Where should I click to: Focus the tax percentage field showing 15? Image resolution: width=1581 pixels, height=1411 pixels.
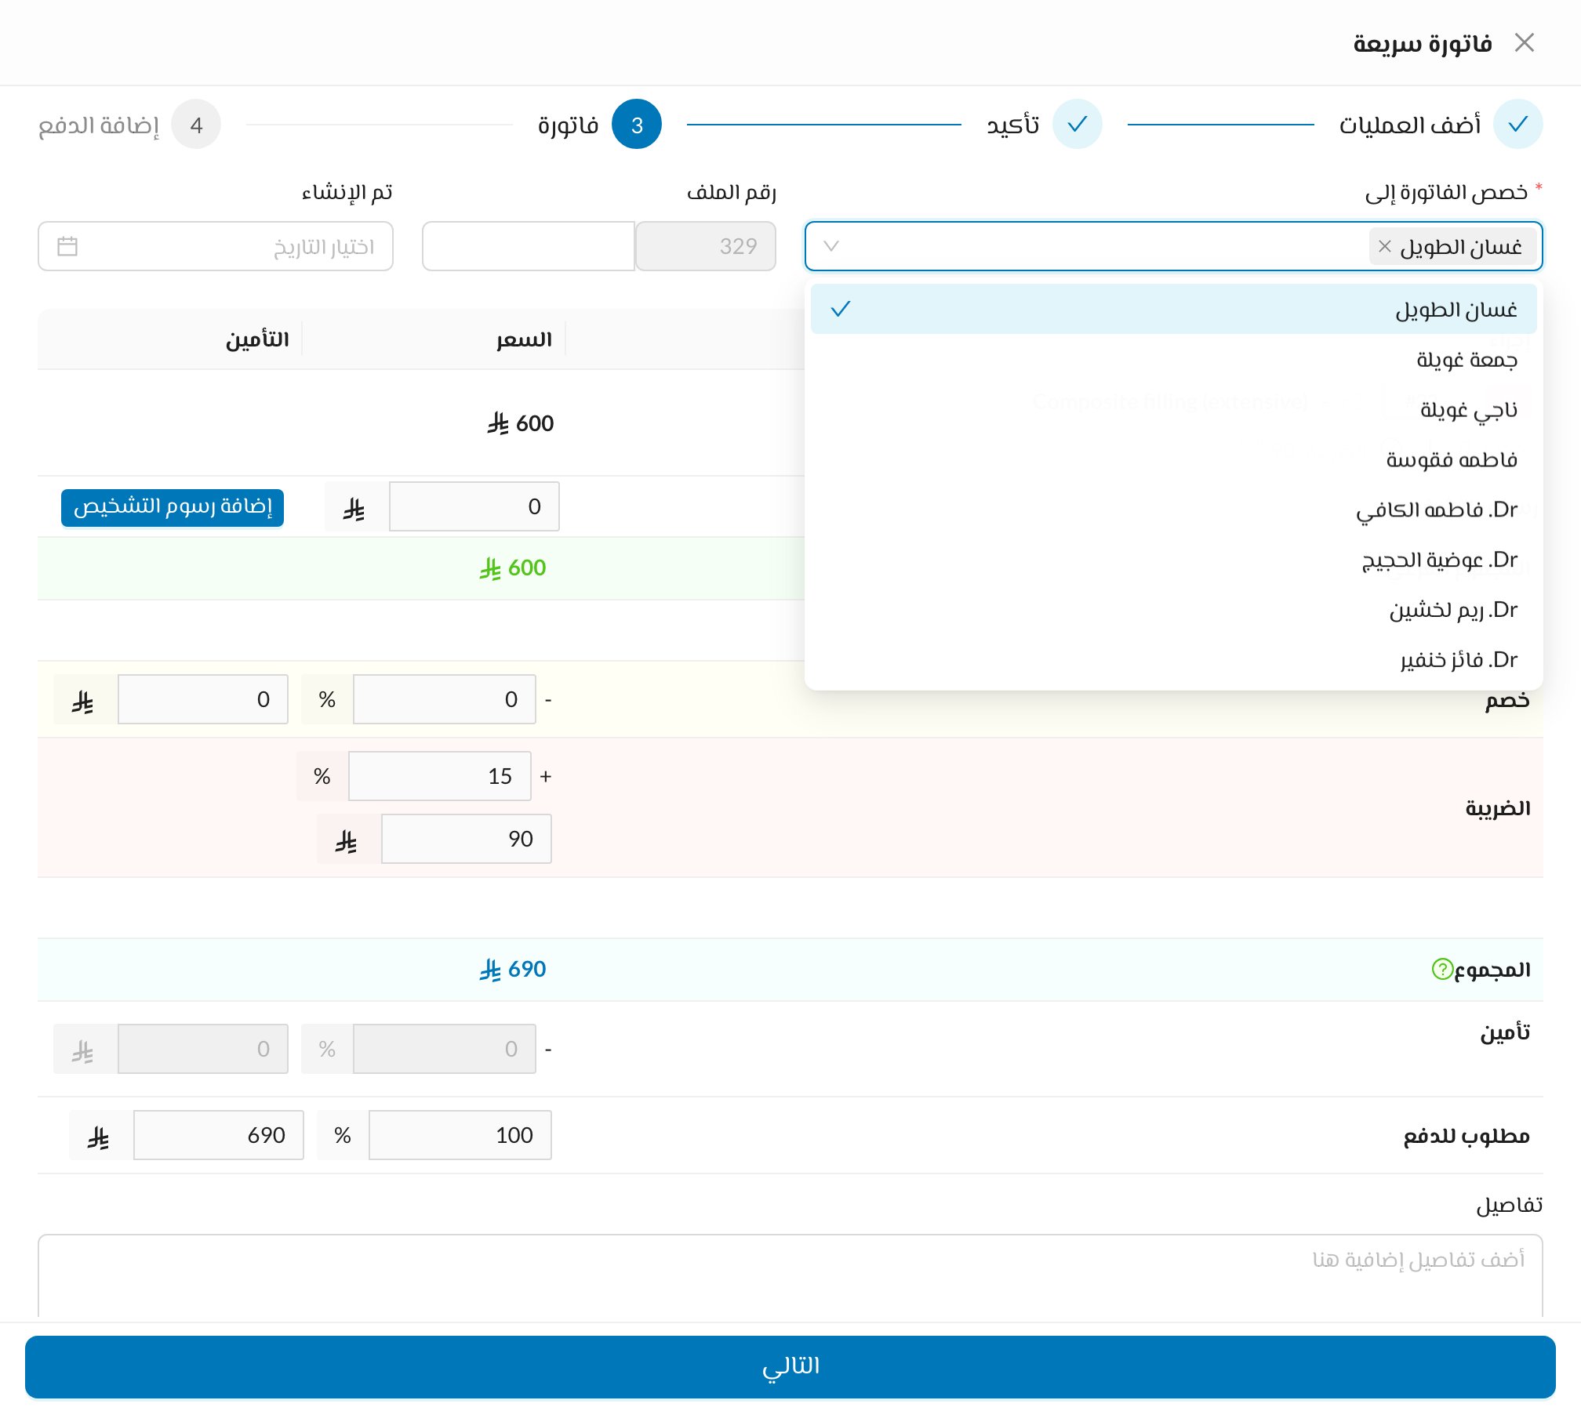(x=440, y=776)
